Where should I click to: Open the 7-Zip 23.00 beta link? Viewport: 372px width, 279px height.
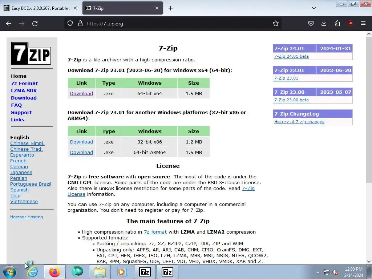[291, 100]
